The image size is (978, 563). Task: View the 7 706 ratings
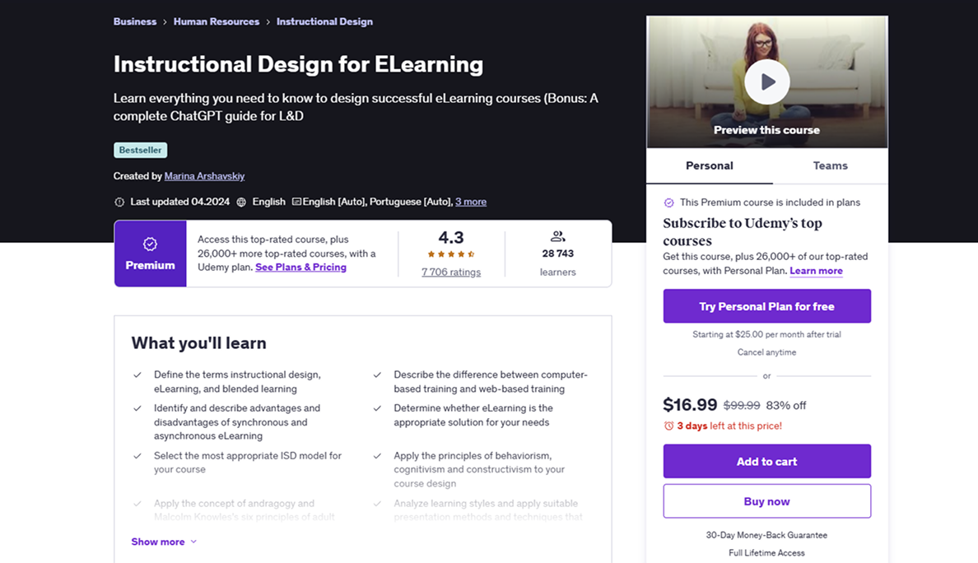coord(451,272)
